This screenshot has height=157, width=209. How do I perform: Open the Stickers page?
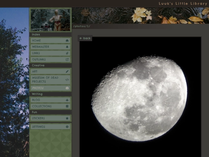tap(50, 118)
